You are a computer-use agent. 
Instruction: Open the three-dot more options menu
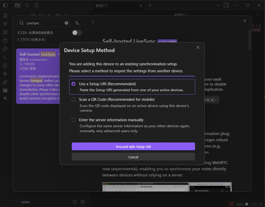point(258,15)
